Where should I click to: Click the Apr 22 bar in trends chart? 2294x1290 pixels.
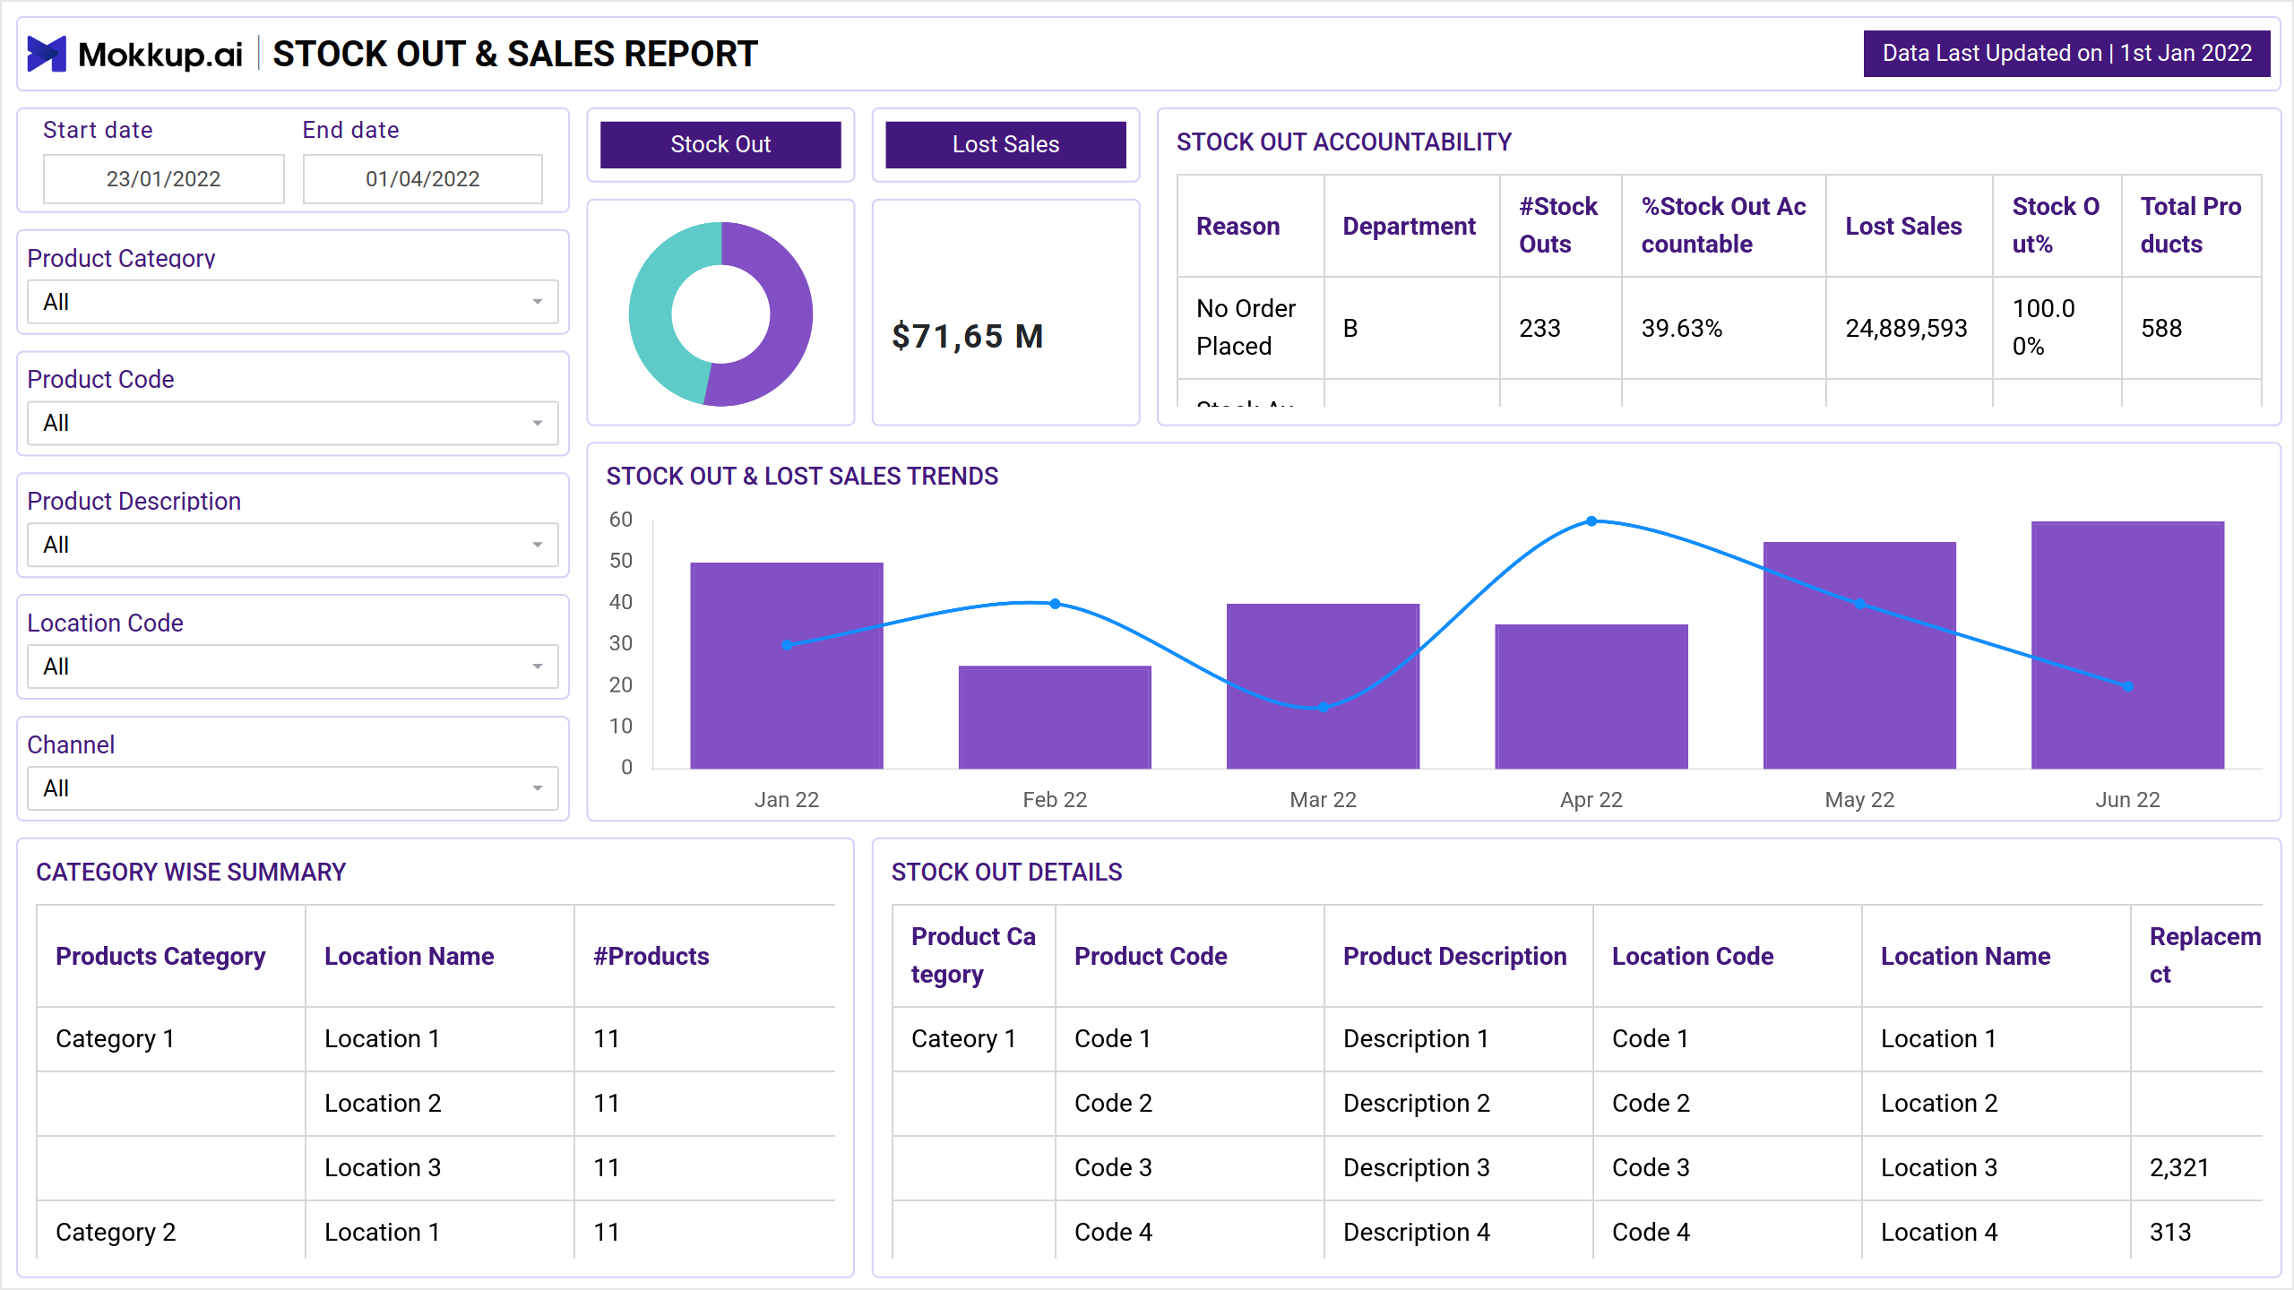[1591, 696]
